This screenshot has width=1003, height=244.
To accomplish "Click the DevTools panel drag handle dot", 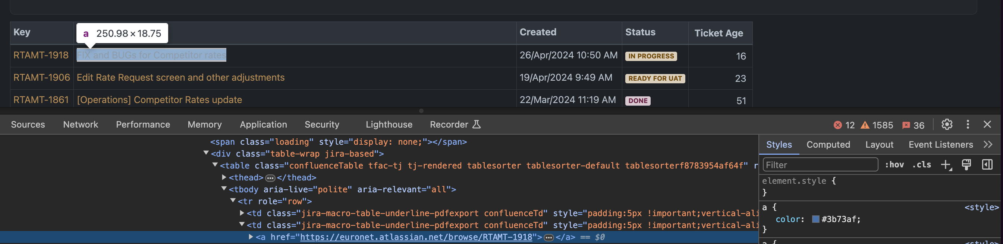I will [421, 111].
